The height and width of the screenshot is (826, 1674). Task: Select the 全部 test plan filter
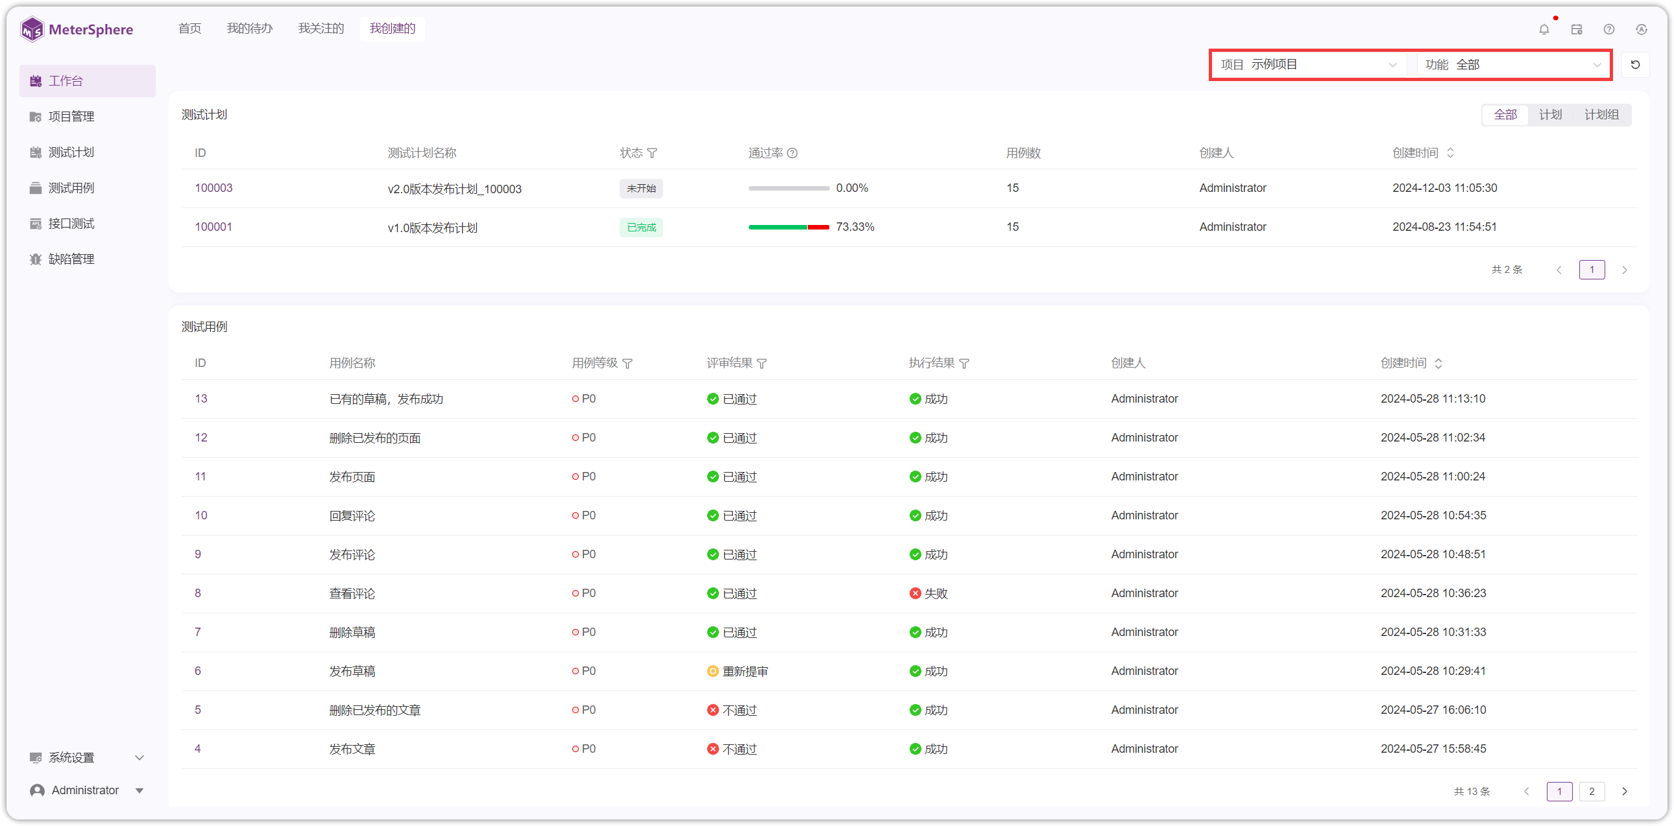tap(1505, 115)
